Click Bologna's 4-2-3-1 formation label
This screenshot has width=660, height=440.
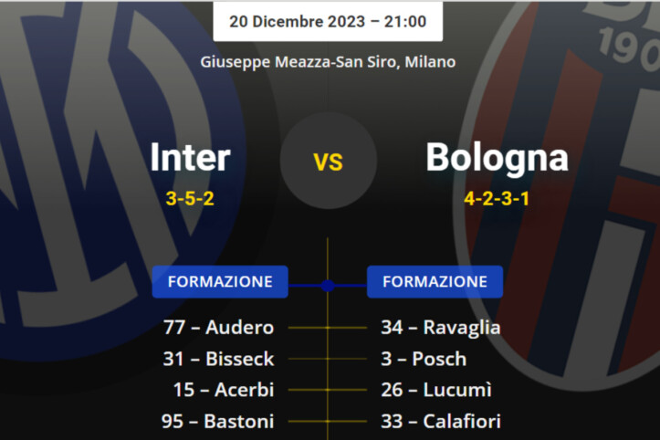(x=497, y=198)
